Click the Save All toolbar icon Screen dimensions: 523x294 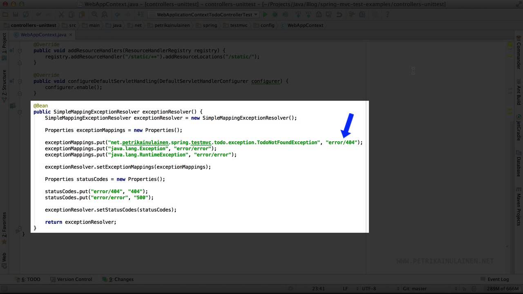[15, 15]
